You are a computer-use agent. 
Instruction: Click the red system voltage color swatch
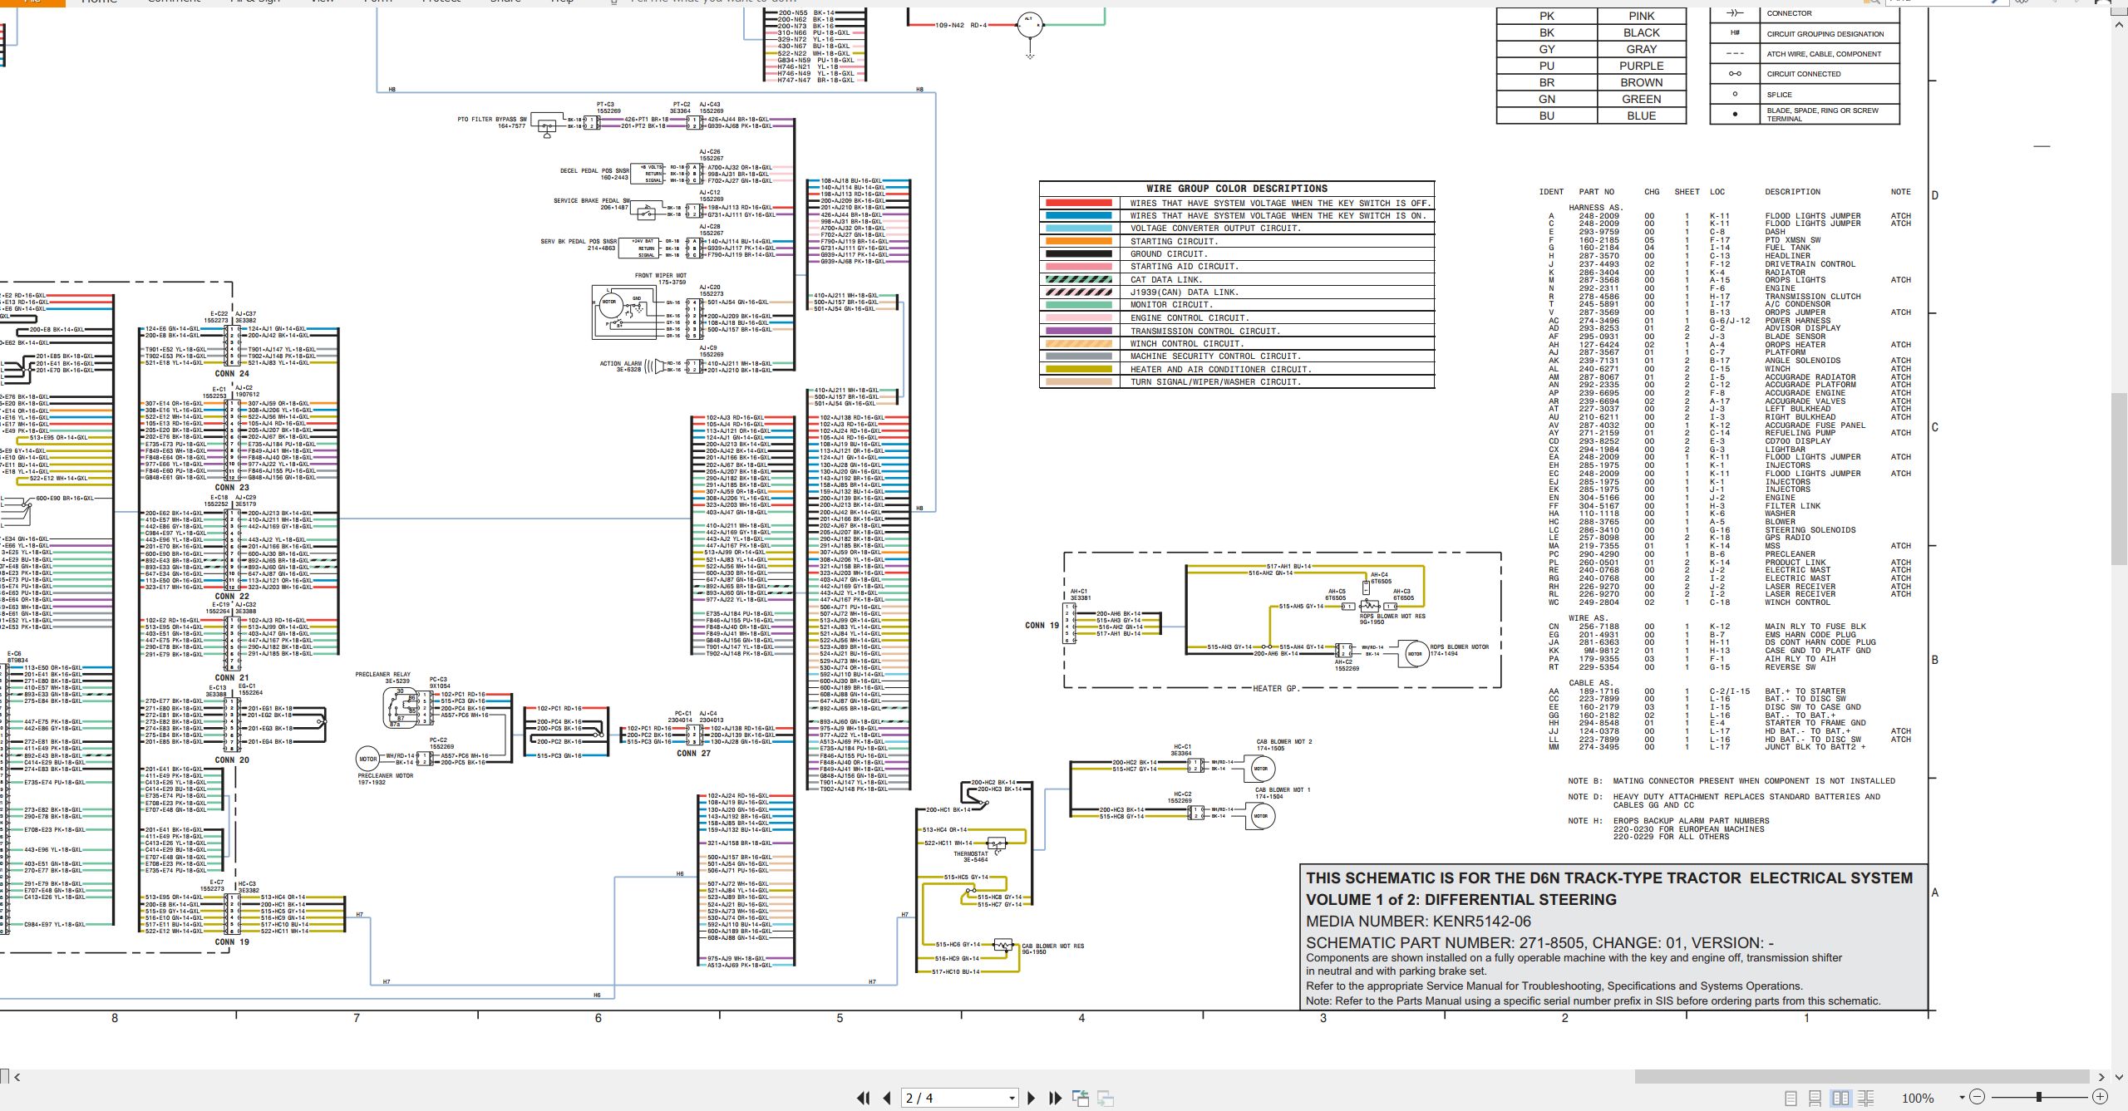(x=1078, y=203)
